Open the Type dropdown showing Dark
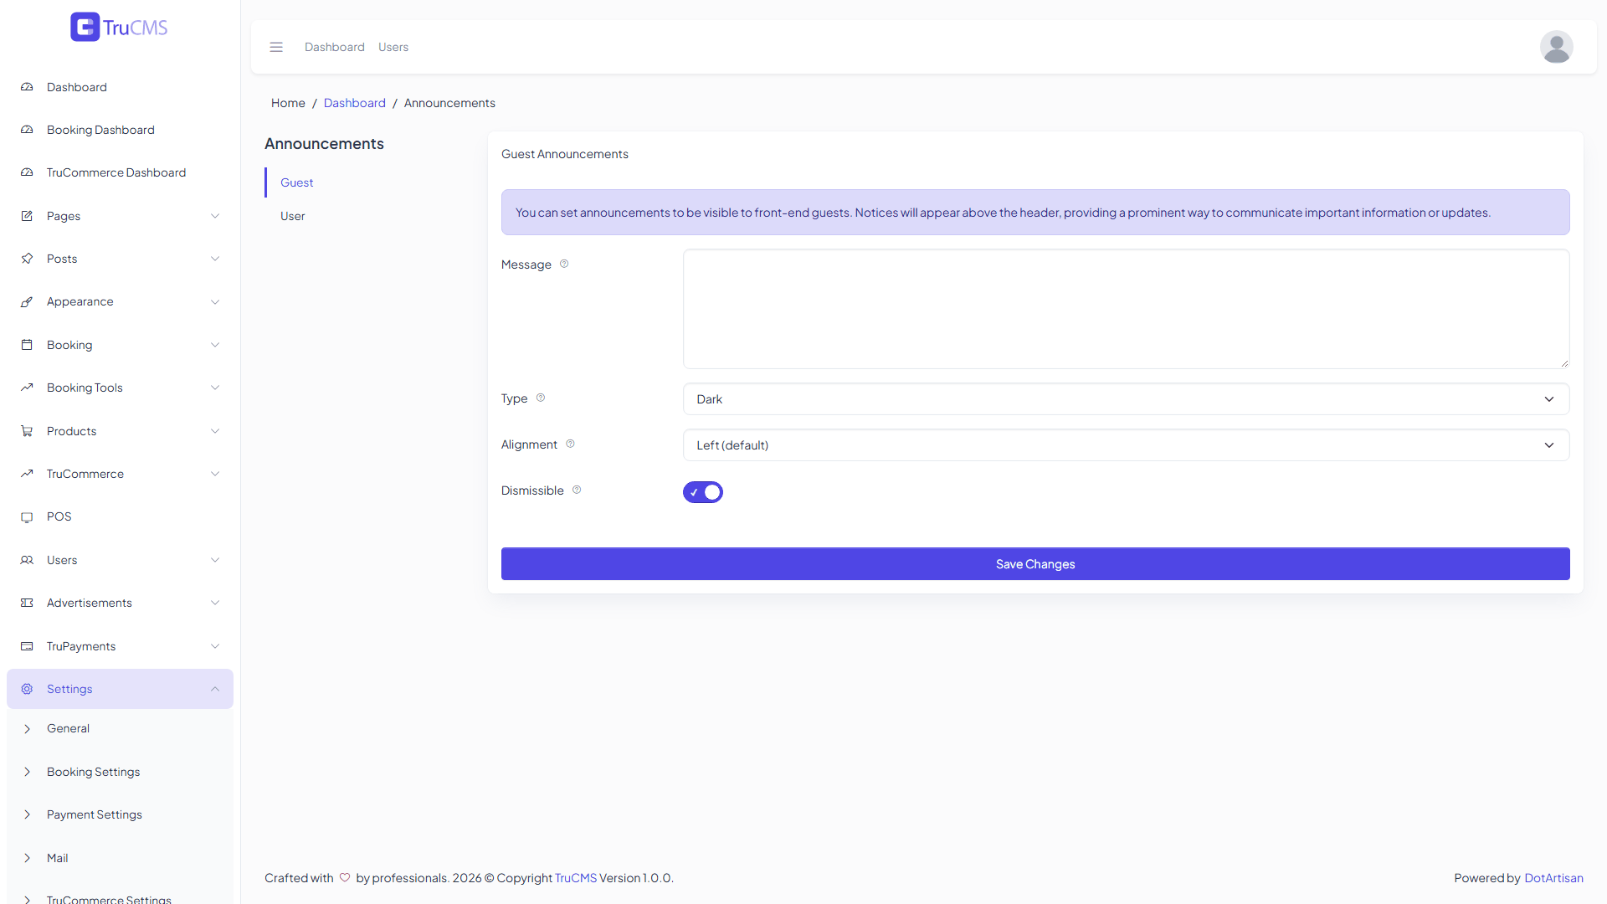 pyautogui.click(x=1126, y=399)
